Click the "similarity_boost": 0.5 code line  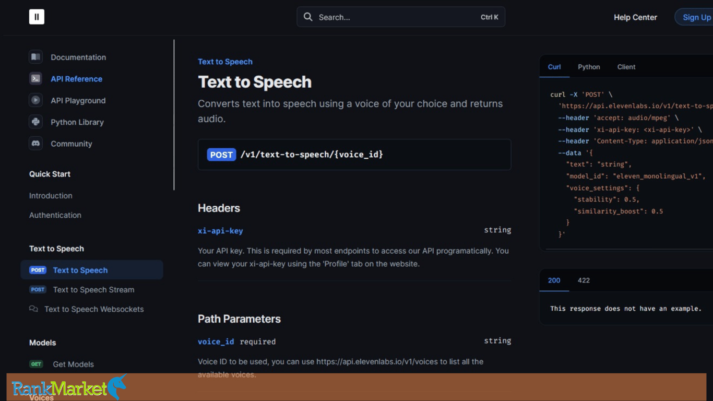pos(618,211)
